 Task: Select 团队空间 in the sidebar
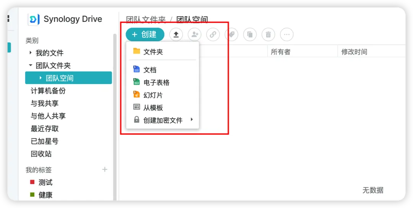pyautogui.click(x=68, y=78)
